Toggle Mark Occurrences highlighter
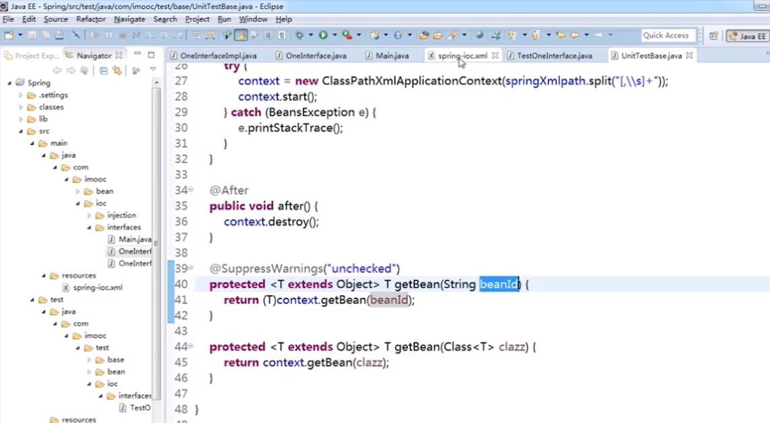This screenshot has width=770, height=423. (x=241, y=35)
